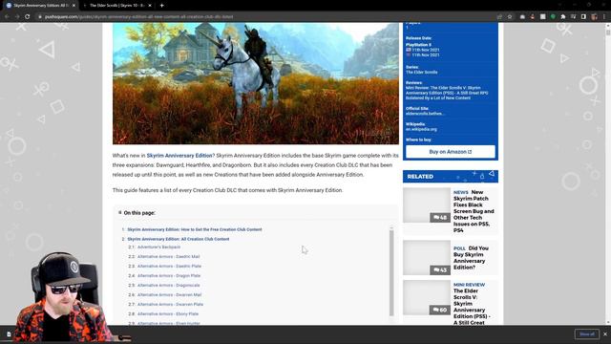611x344 pixels.
Task: Click the 60 comments badge on review thumbnail
Action: (440, 310)
